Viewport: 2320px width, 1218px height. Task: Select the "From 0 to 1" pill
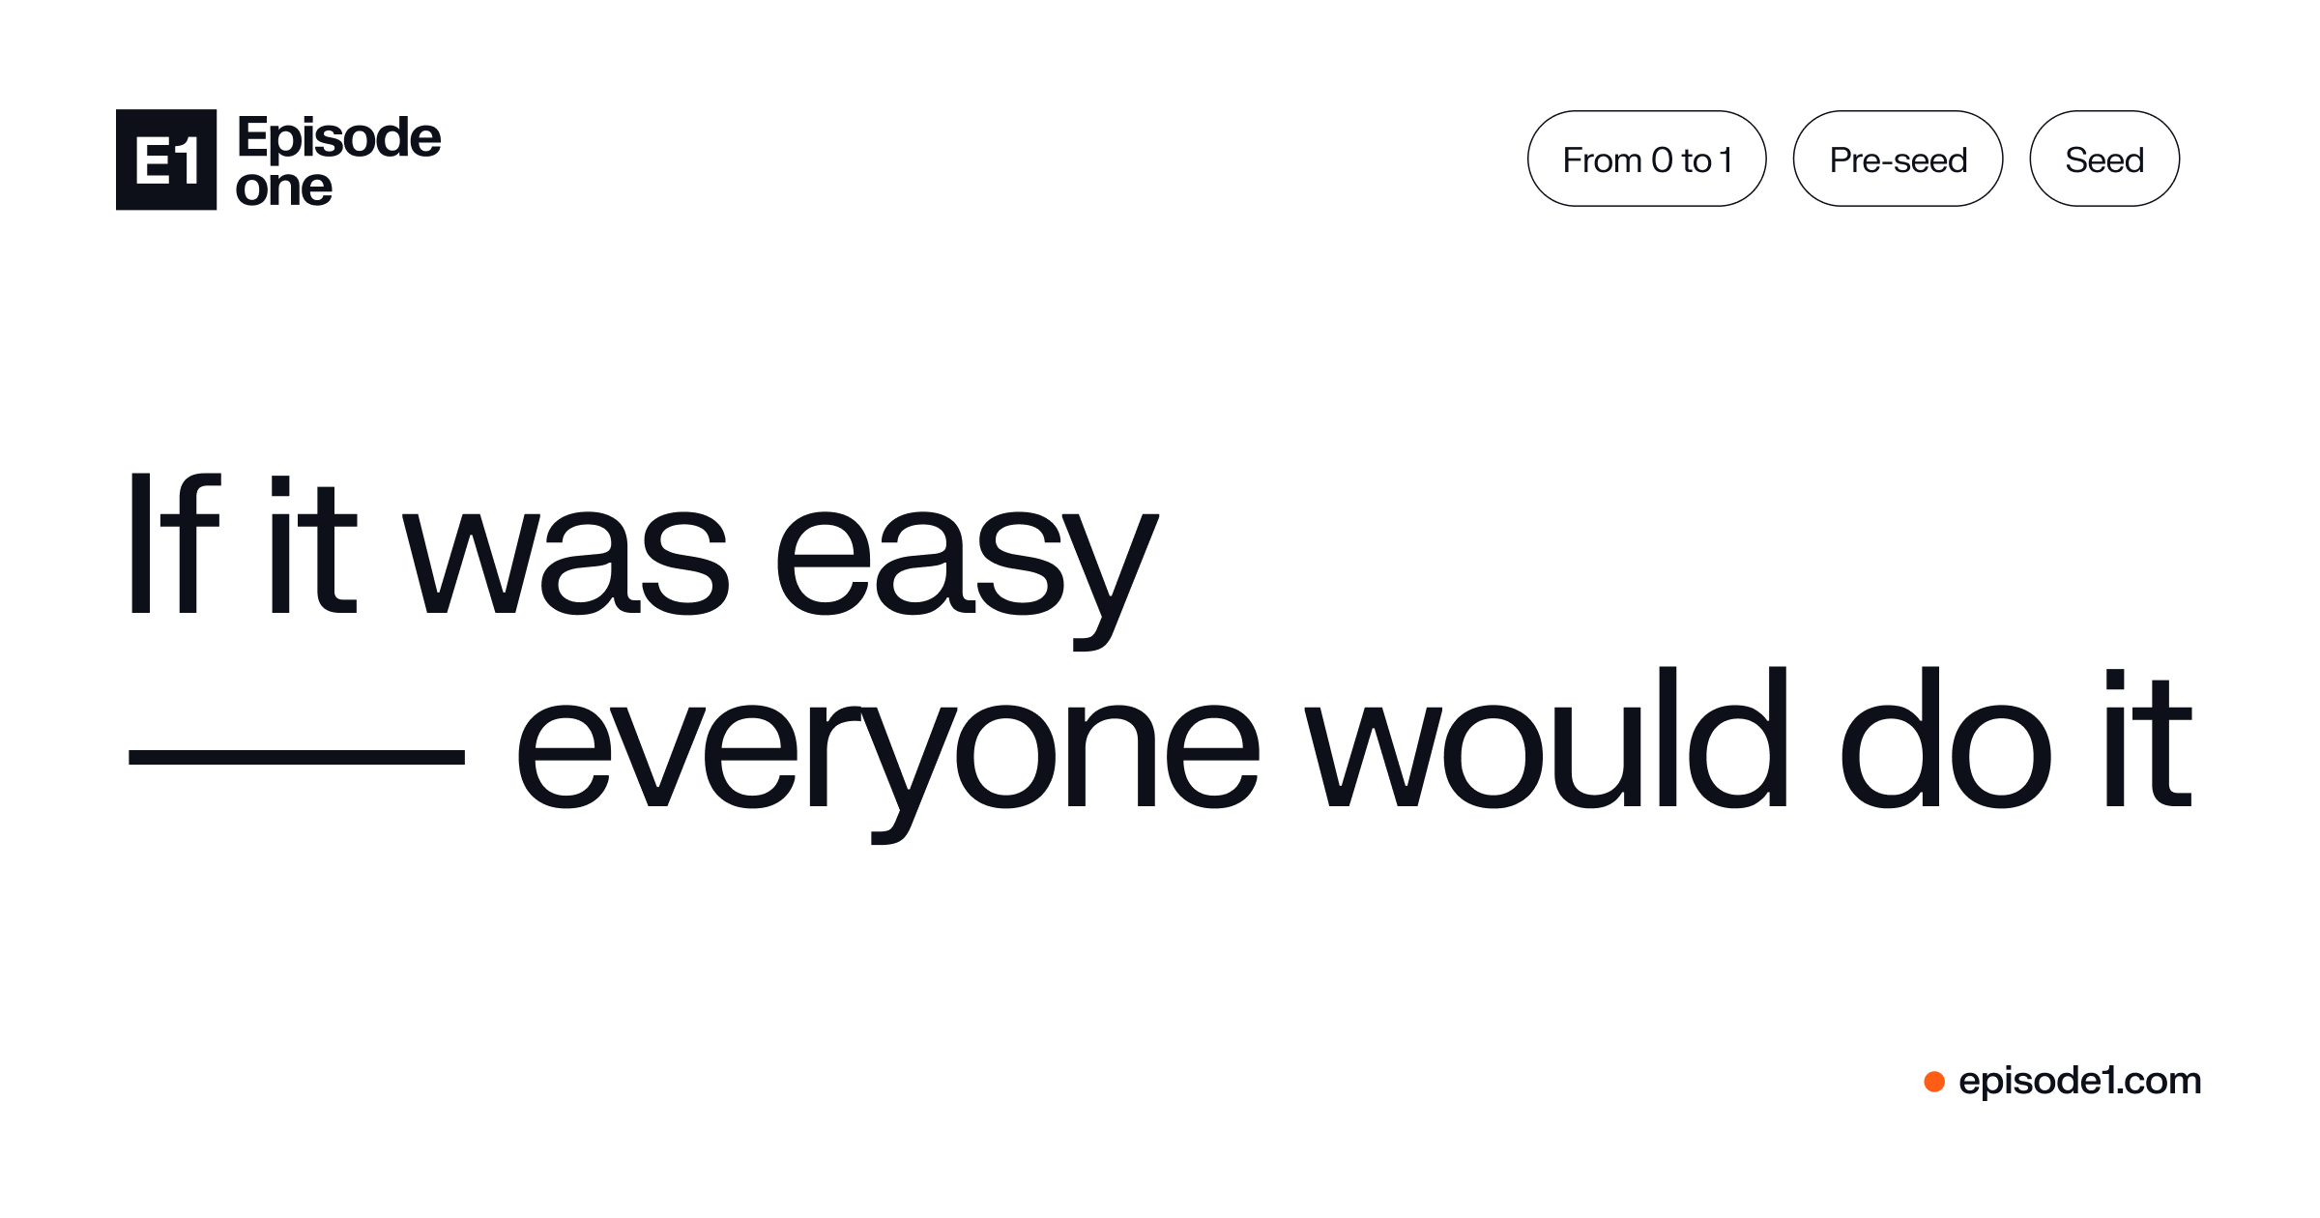coord(1646,159)
